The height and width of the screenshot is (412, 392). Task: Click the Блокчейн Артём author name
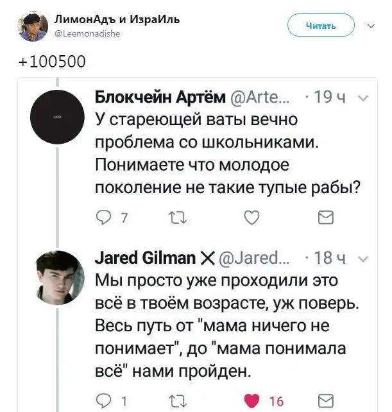click(160, 97)
